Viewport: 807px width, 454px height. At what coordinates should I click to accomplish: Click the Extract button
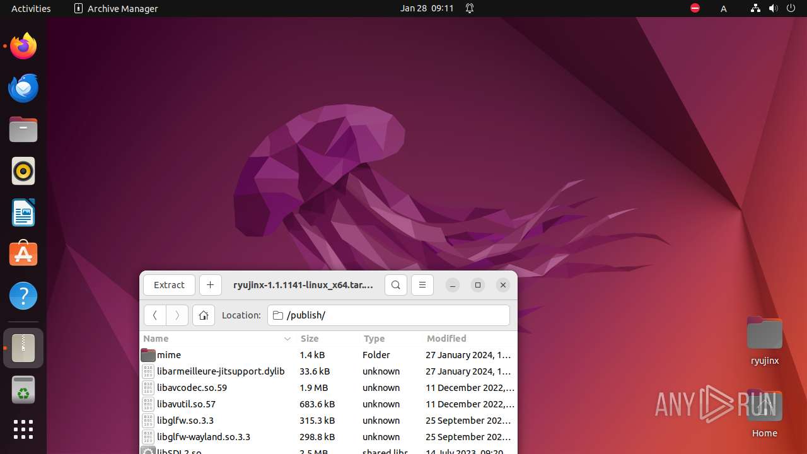(170, 285)
